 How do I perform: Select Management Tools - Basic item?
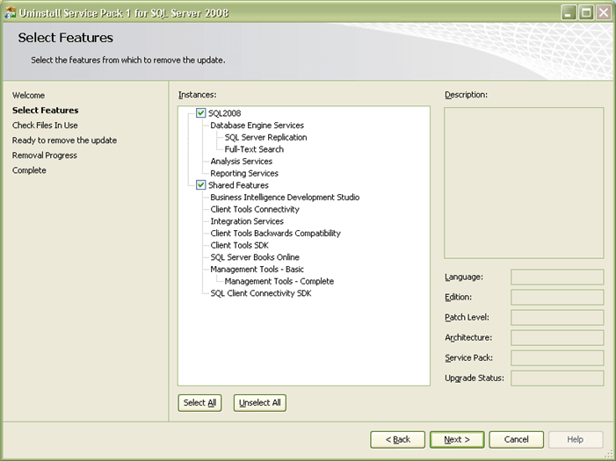257,270
